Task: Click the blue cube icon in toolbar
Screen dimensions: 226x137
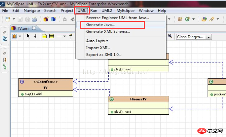Action: (53, 19)
